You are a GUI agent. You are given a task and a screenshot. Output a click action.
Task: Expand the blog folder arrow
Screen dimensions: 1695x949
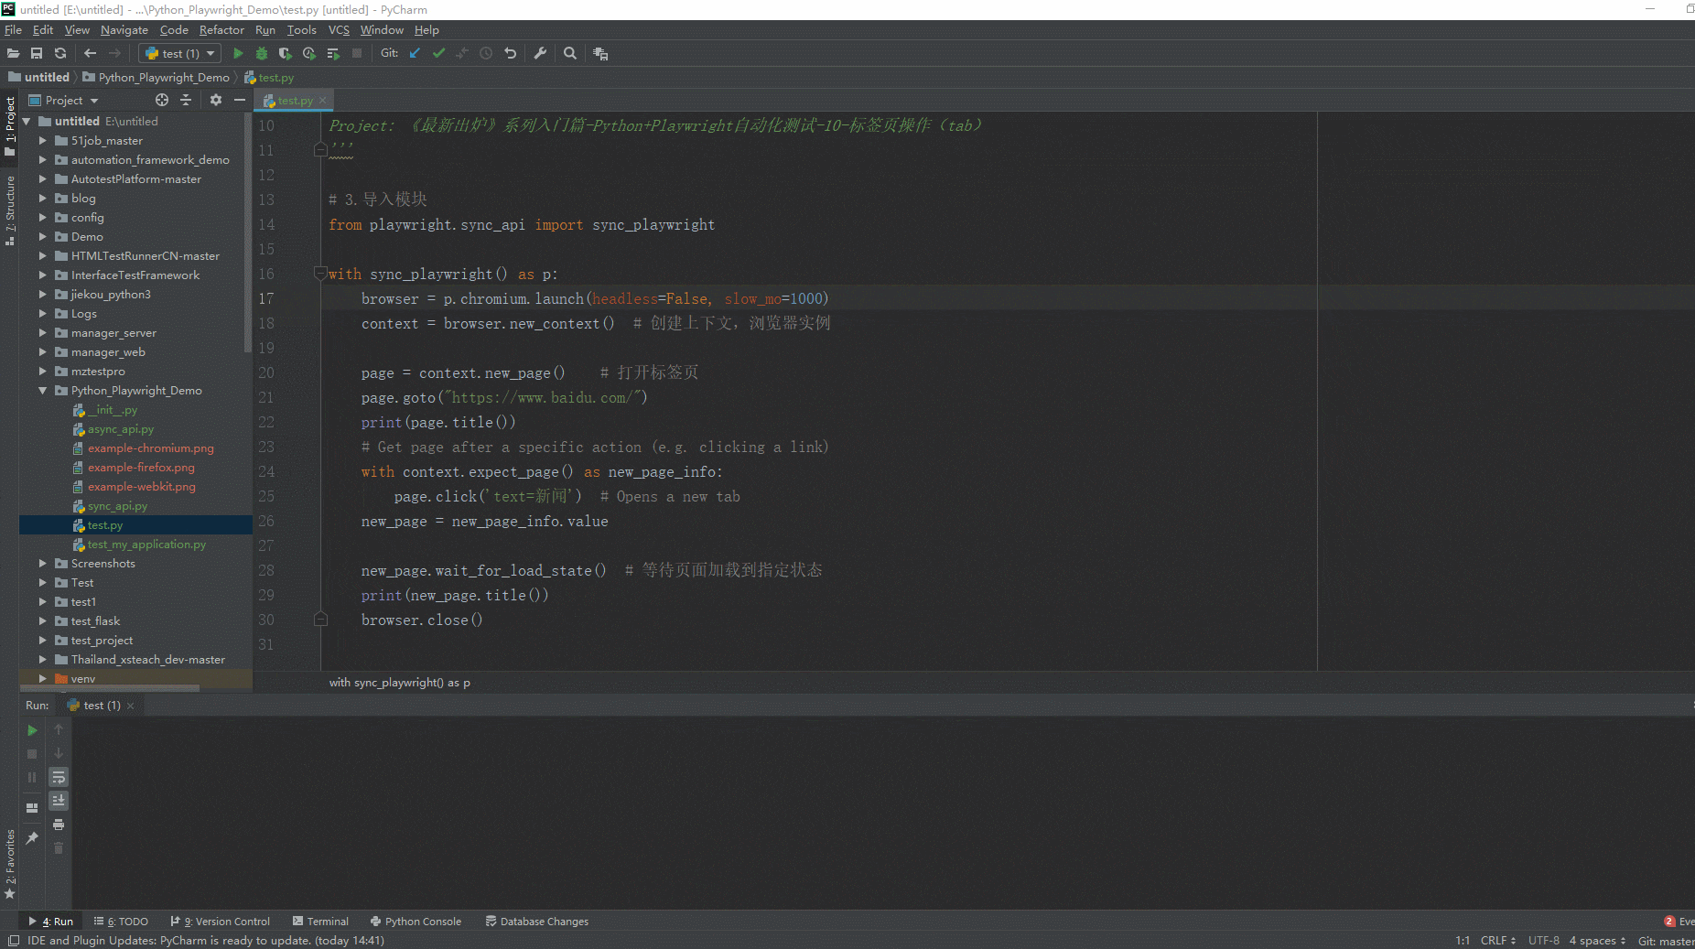point(42,198)
